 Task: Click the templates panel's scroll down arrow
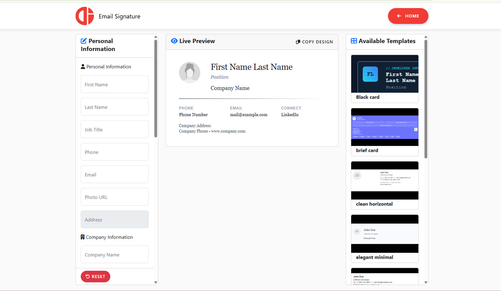[x=426, y=282]
